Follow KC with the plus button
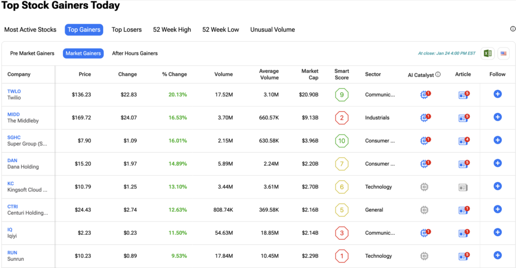Screen dimensions: 516x268 (x=497, y=186)
